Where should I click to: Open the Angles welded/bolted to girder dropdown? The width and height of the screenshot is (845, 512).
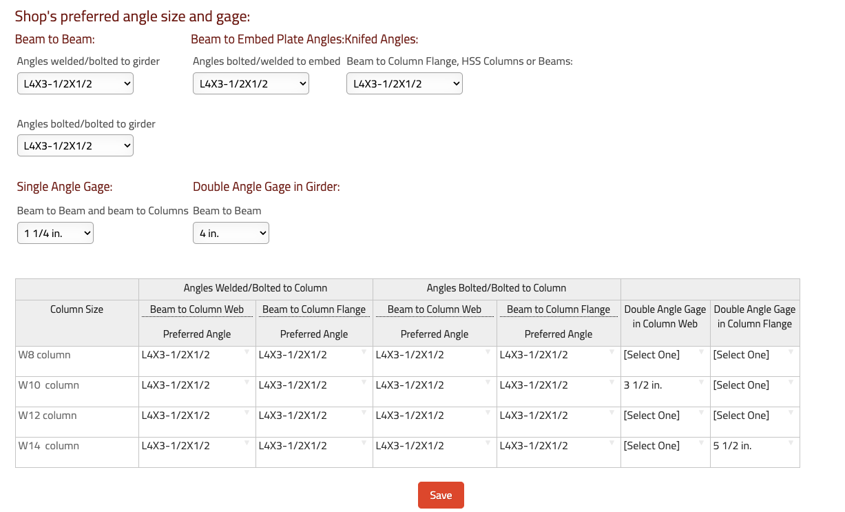pyautogui.click(x=75, y=84)
